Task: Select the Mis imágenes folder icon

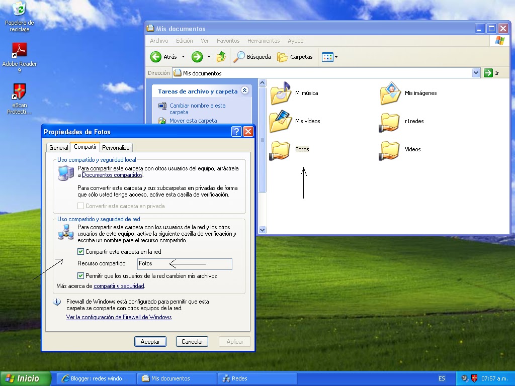Action: (390, 93)
